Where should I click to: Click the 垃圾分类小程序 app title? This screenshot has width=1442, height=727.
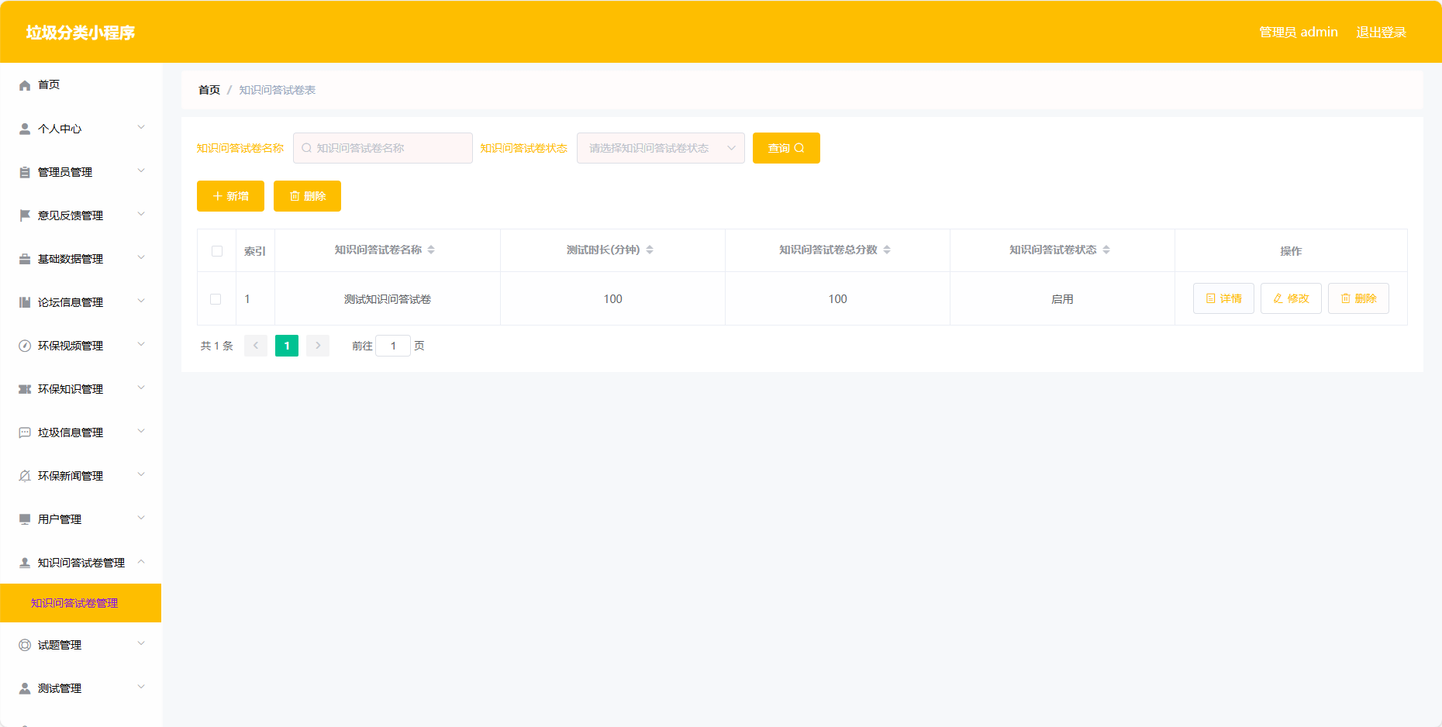pyautogui.click(x=81, y=33)
